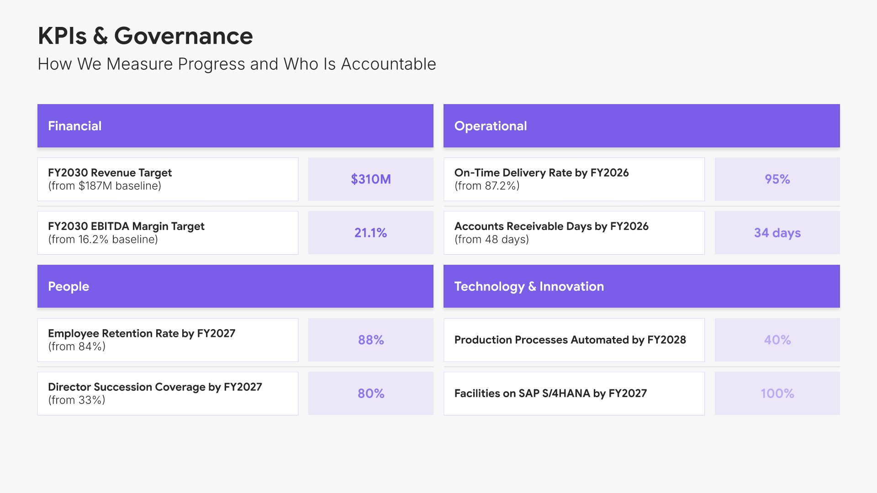
Task: Click the On-Time Delivery Rate label box
Action: [574, 179]
